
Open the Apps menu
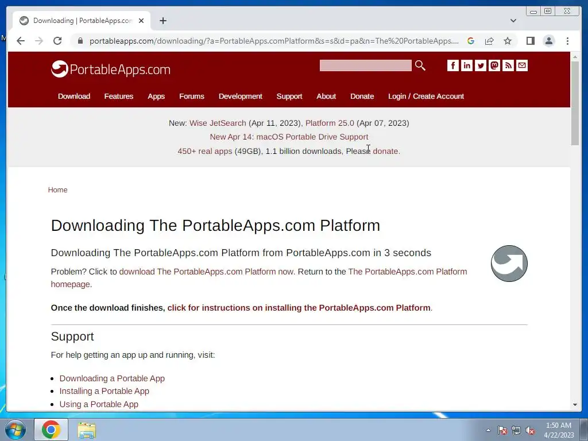[x=156, y=96]
